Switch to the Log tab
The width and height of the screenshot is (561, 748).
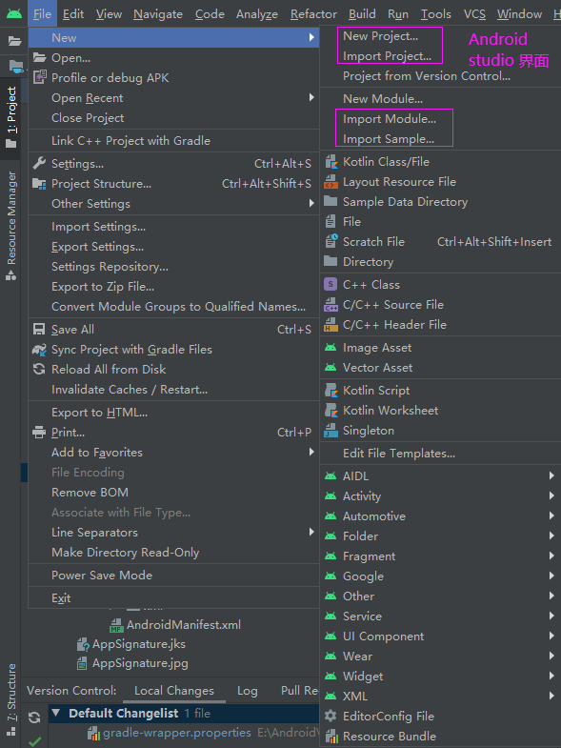[247, 690]
